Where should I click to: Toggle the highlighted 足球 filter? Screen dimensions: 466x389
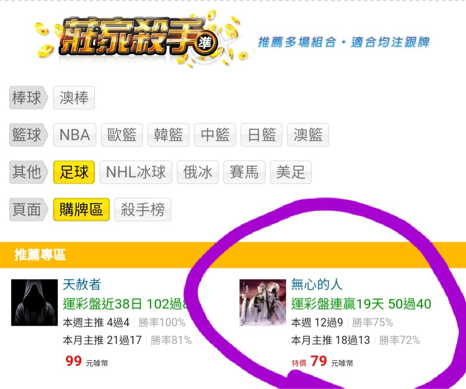74,172
